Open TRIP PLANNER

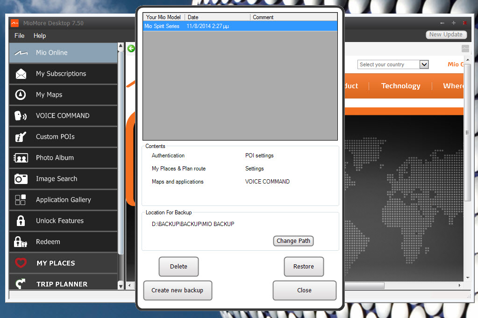[63, 282]
